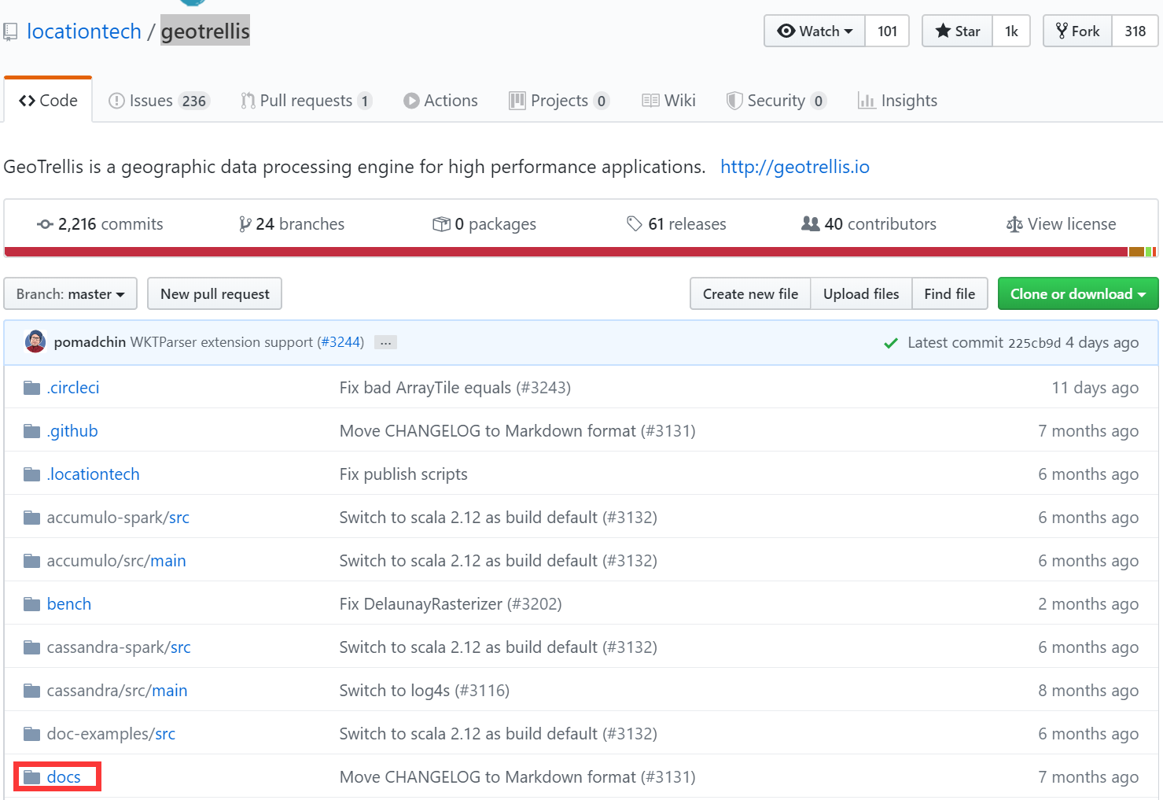1163x800 pixels.
Task: Click the docs folder icon
Action: 31,777
